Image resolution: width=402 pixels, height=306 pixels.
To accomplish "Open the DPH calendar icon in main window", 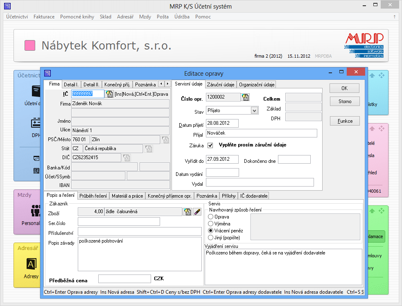I will [x=36, y=123].
